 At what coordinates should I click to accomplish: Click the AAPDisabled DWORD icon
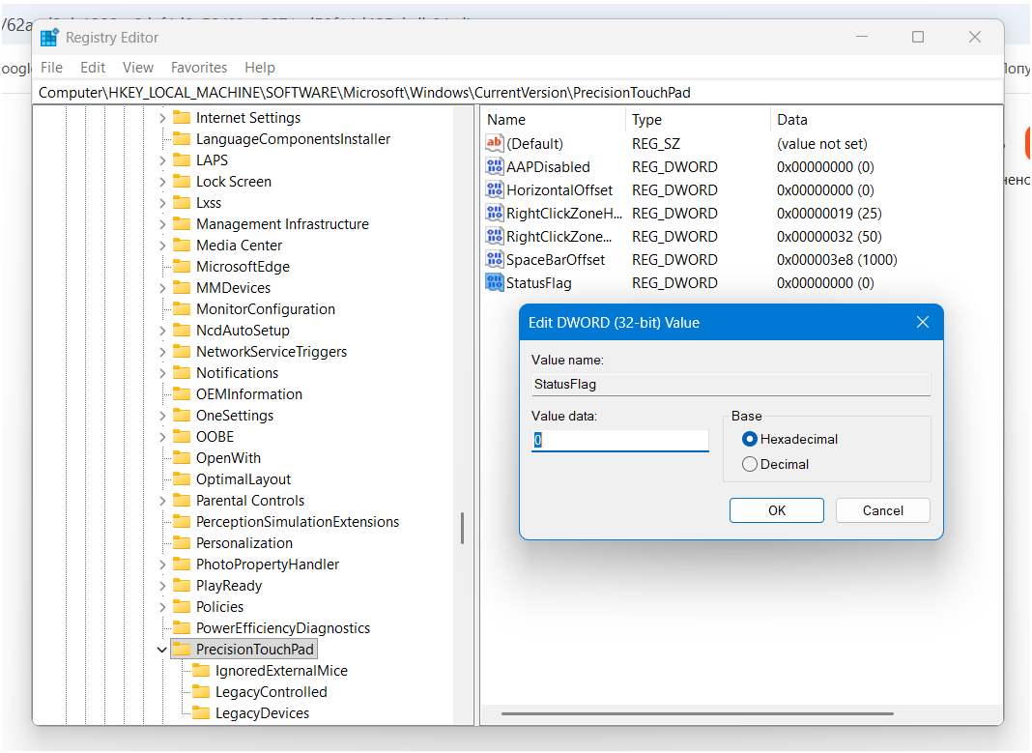495,166
